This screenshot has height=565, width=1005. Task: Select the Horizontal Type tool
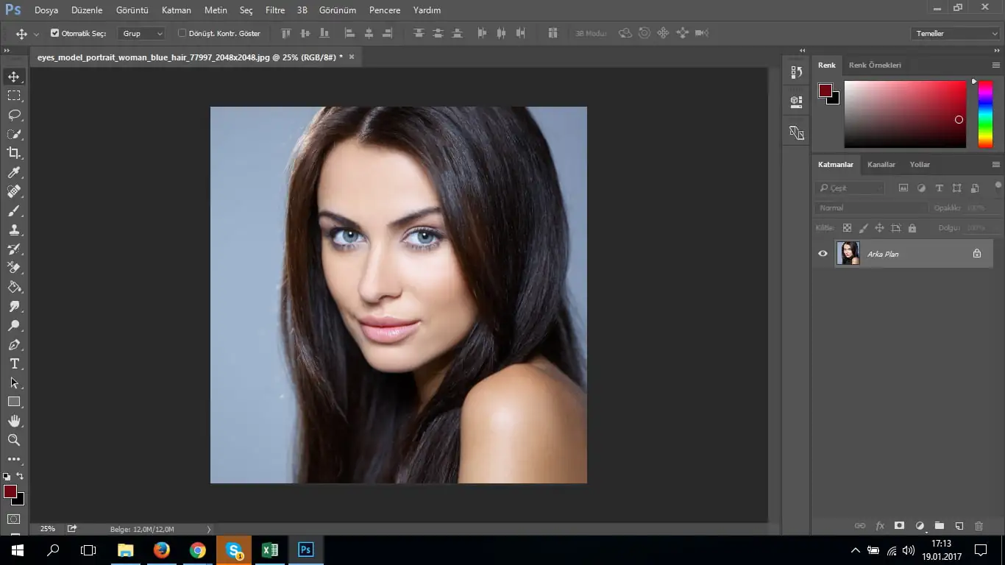click(14, 363)
